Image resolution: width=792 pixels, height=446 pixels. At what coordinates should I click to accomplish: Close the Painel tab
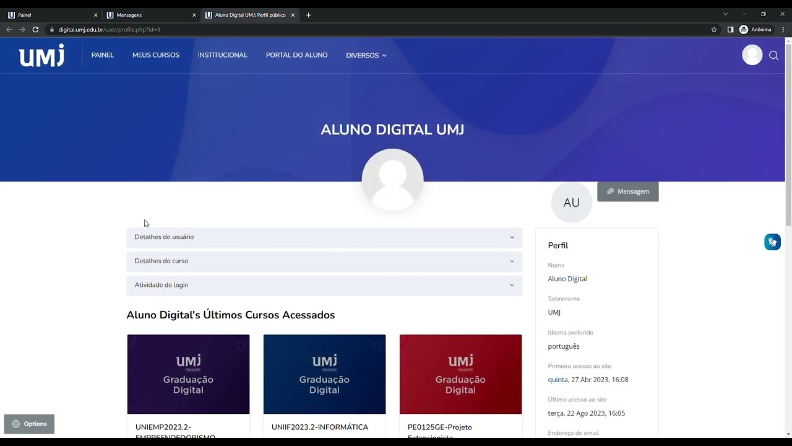tap(96, 15)
